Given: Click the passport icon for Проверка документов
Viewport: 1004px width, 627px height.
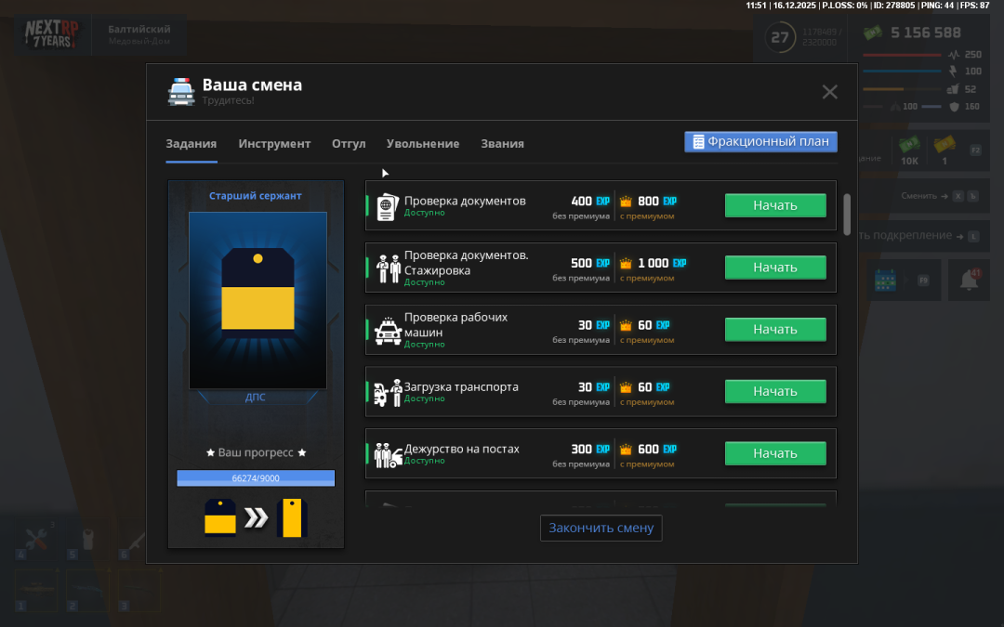Looking at the screenshot, I should point(387,206).
